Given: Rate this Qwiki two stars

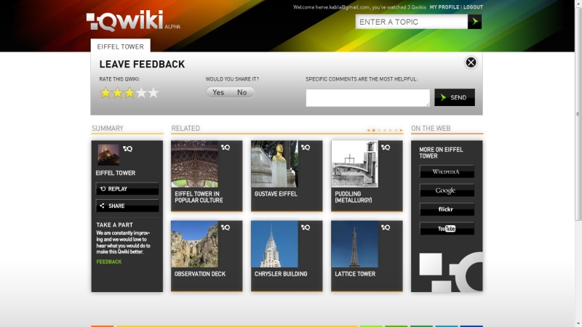Looking at the screenshot, I should 117,93.
